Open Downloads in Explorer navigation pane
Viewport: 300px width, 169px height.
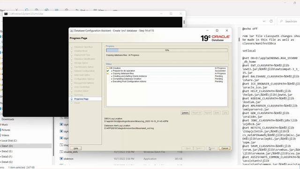[8, 119]
